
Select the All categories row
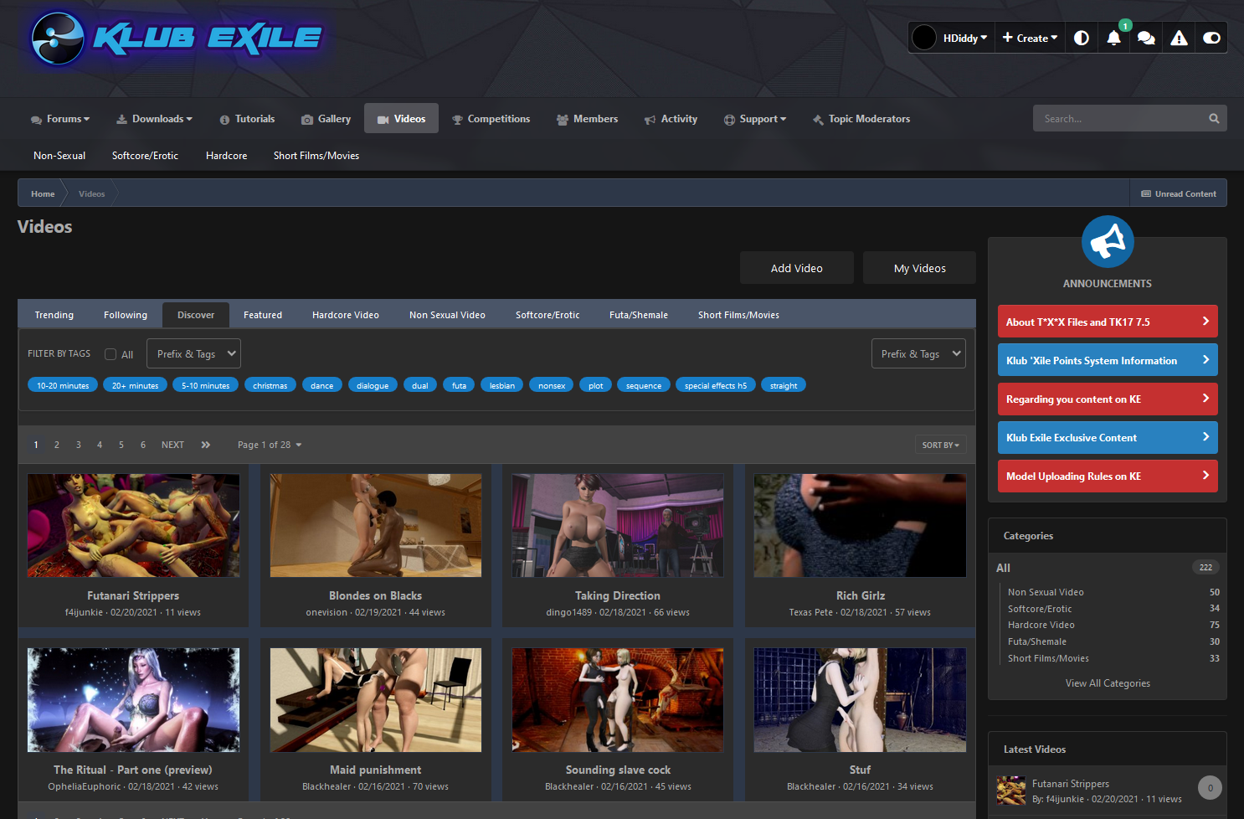1108,568
